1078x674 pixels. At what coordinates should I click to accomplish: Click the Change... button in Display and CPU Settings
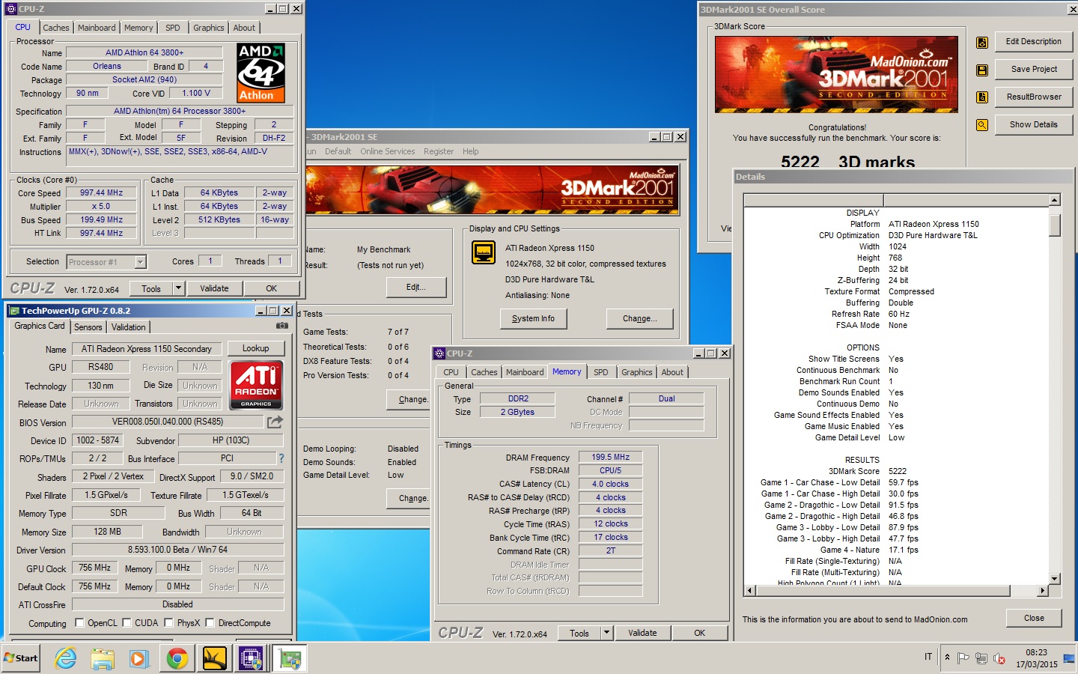(639, 318)
